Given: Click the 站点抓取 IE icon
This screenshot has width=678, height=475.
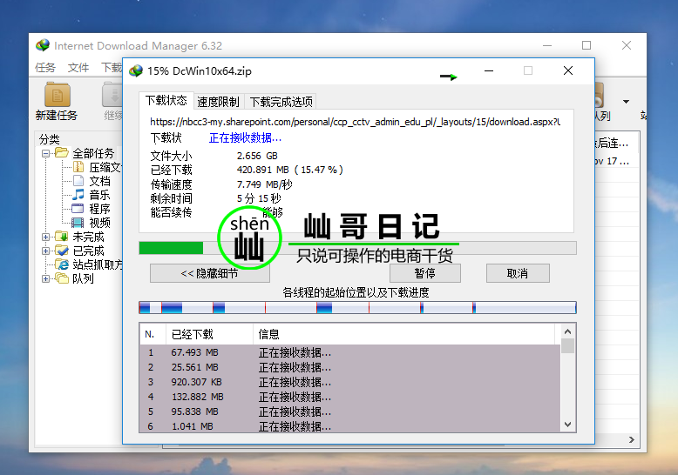Looking at the screenshot, I should click(x=62, y=264).
